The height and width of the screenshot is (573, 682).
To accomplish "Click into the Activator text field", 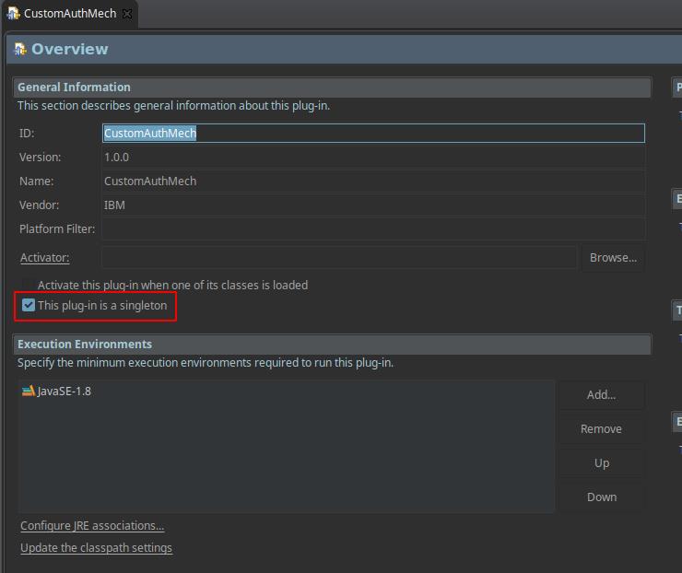I will pyautogui.click(x=339, y=257).
